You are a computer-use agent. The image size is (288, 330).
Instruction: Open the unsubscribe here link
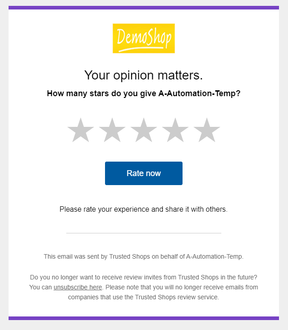tap(78, 287)
